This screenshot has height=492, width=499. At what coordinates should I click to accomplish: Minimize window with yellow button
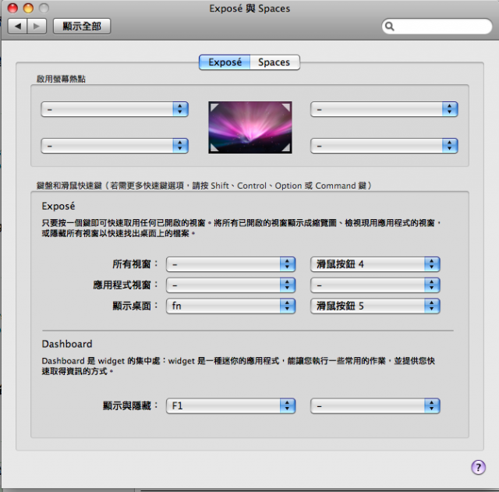tap(28, 8)
